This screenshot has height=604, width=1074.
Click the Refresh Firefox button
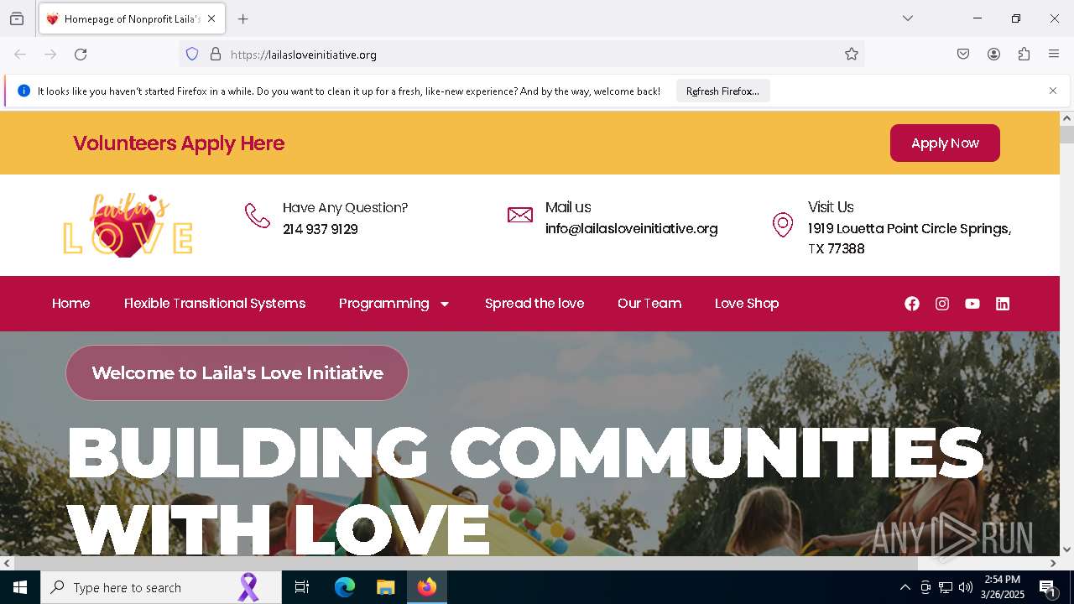tap(722, 91)
